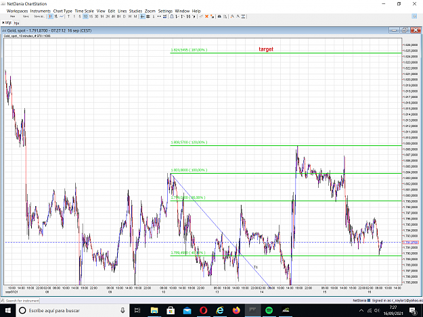Open Opera browser from taskbar
The image size is (423, 317).
[204, 310]
